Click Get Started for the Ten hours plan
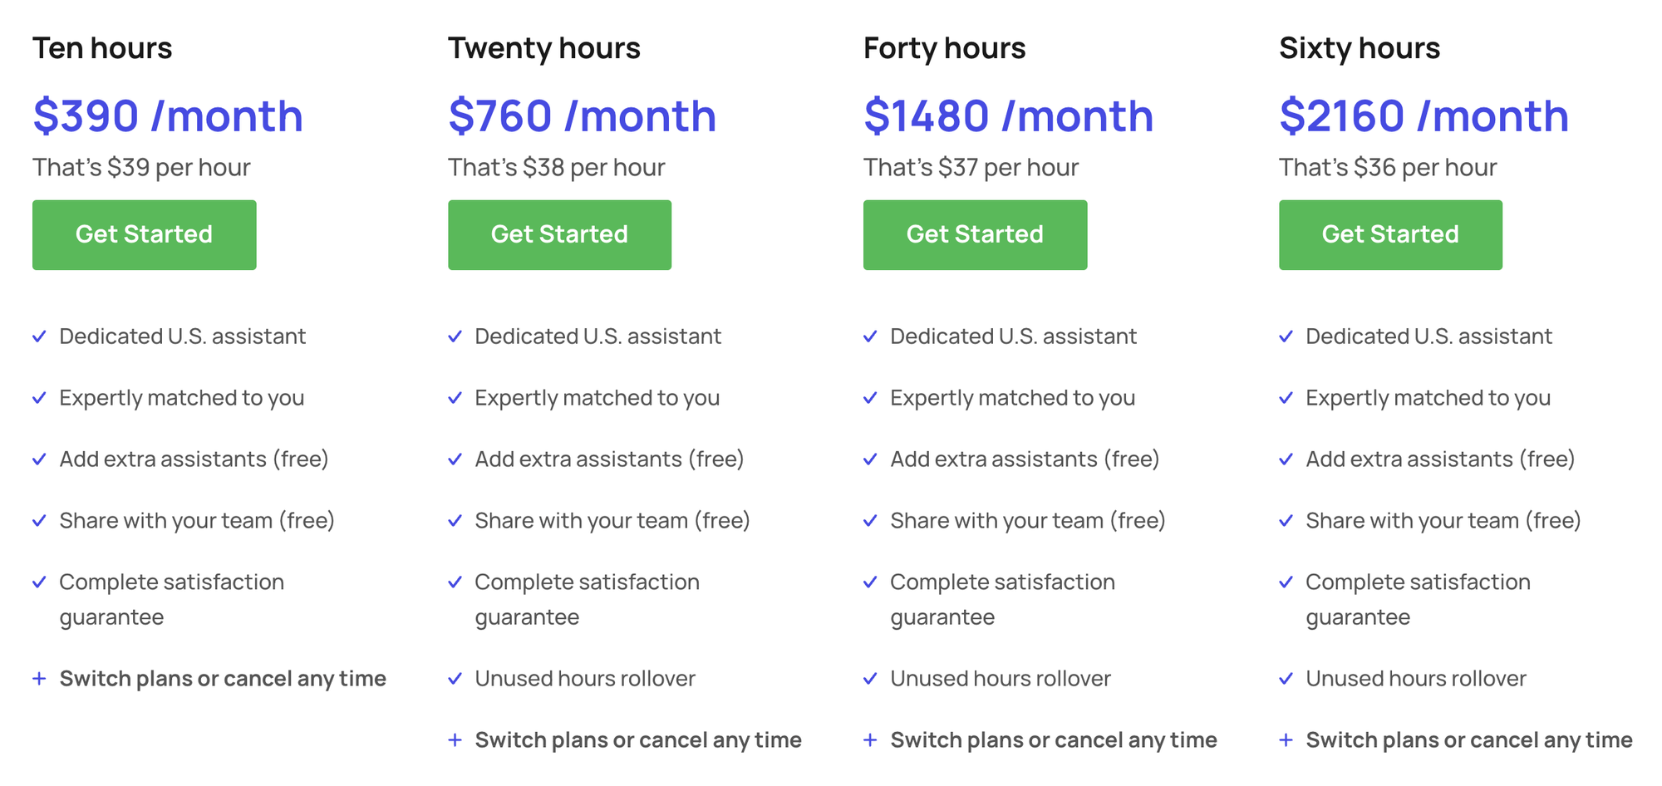Screen dimensions: 1662x786 coord(144,234)
